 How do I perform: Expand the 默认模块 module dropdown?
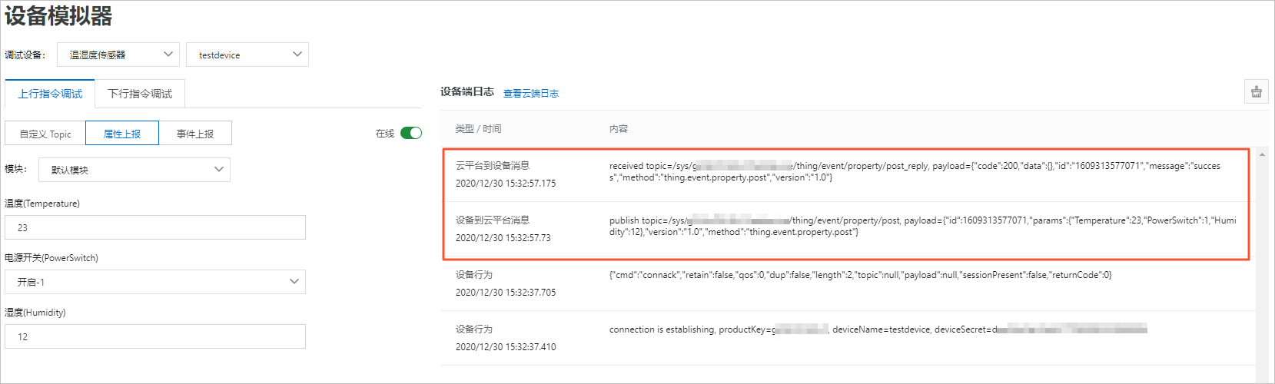(134, 170)
